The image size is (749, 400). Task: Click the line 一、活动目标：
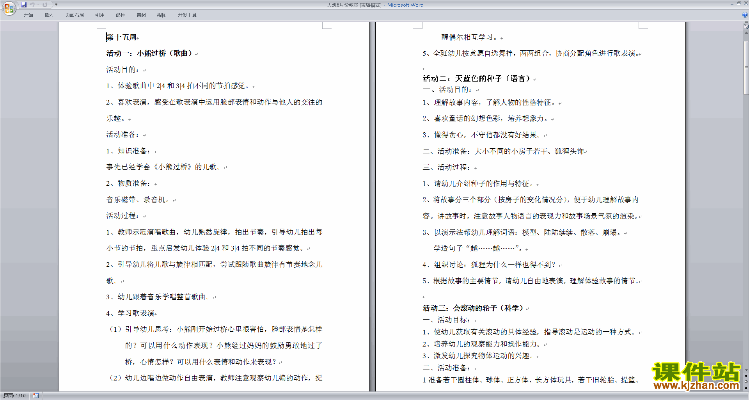pyautogui.click(x=447, y=320)
